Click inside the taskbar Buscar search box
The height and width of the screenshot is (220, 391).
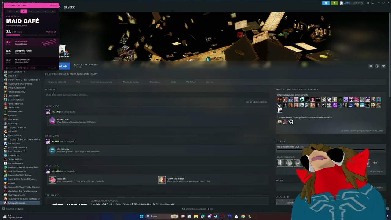[x=162, y=216]
